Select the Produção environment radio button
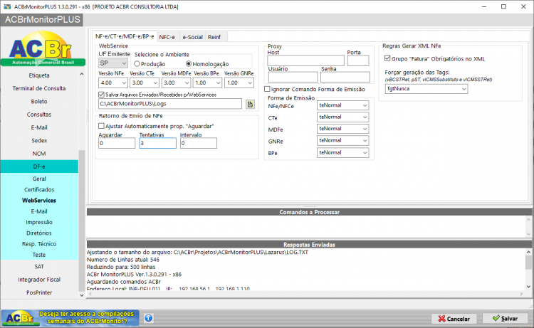 click(137, 63)
